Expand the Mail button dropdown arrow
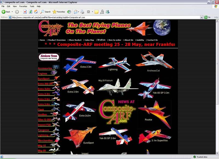This screenshot has width=219, height=159. (79, 12)
